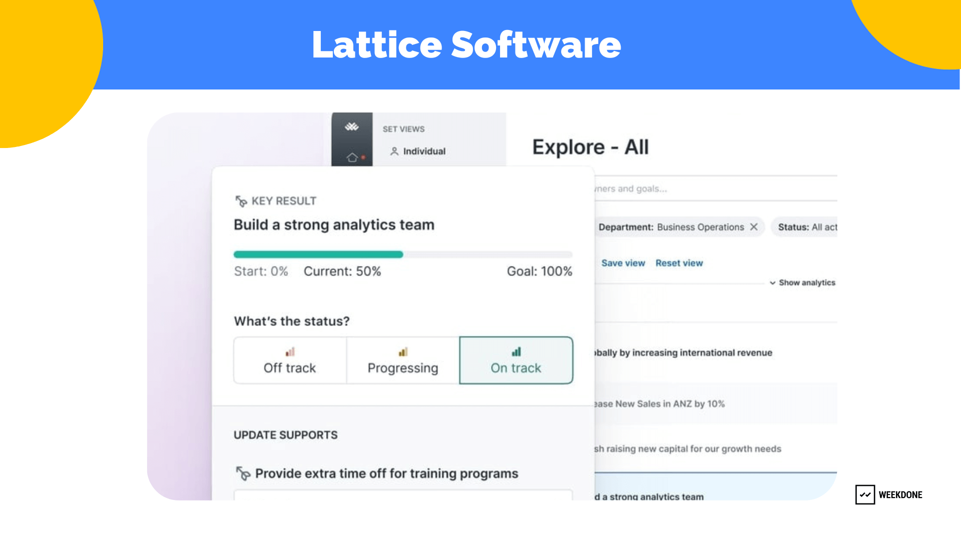The width and height of the screenshot is (961, 540).
Task: Remove the Department Business Operations filter
Action: coord(754,227)
